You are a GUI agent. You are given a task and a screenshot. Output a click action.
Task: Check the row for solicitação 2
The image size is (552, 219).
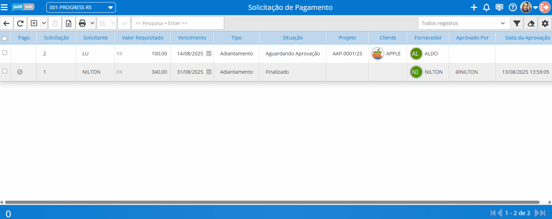[x=5, y=53]
